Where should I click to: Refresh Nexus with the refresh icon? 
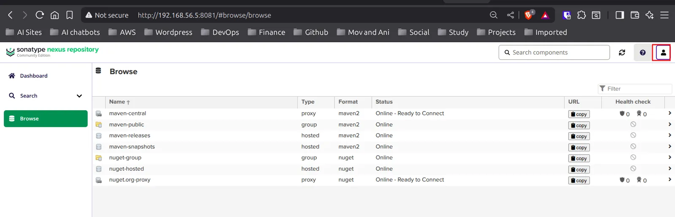(622, 53)
